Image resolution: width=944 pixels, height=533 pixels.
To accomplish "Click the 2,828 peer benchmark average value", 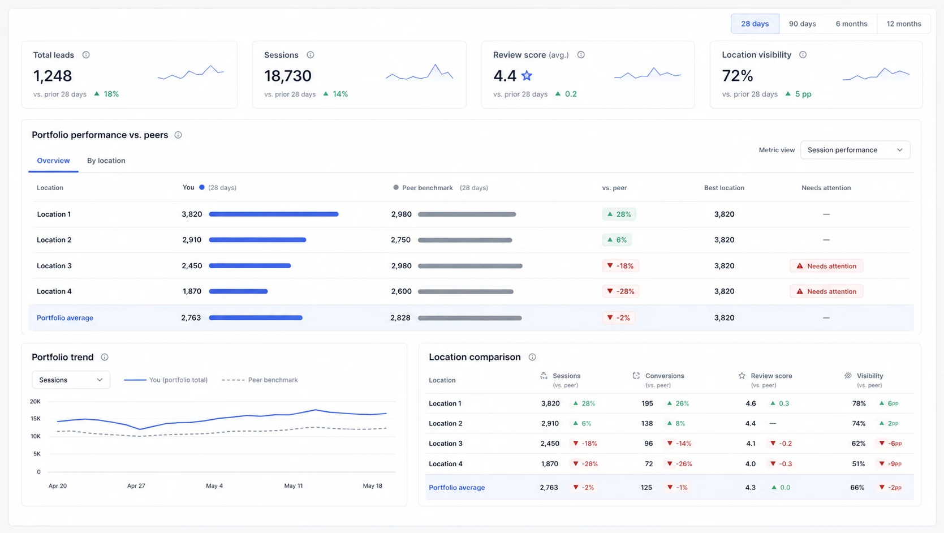I will 400,318.
